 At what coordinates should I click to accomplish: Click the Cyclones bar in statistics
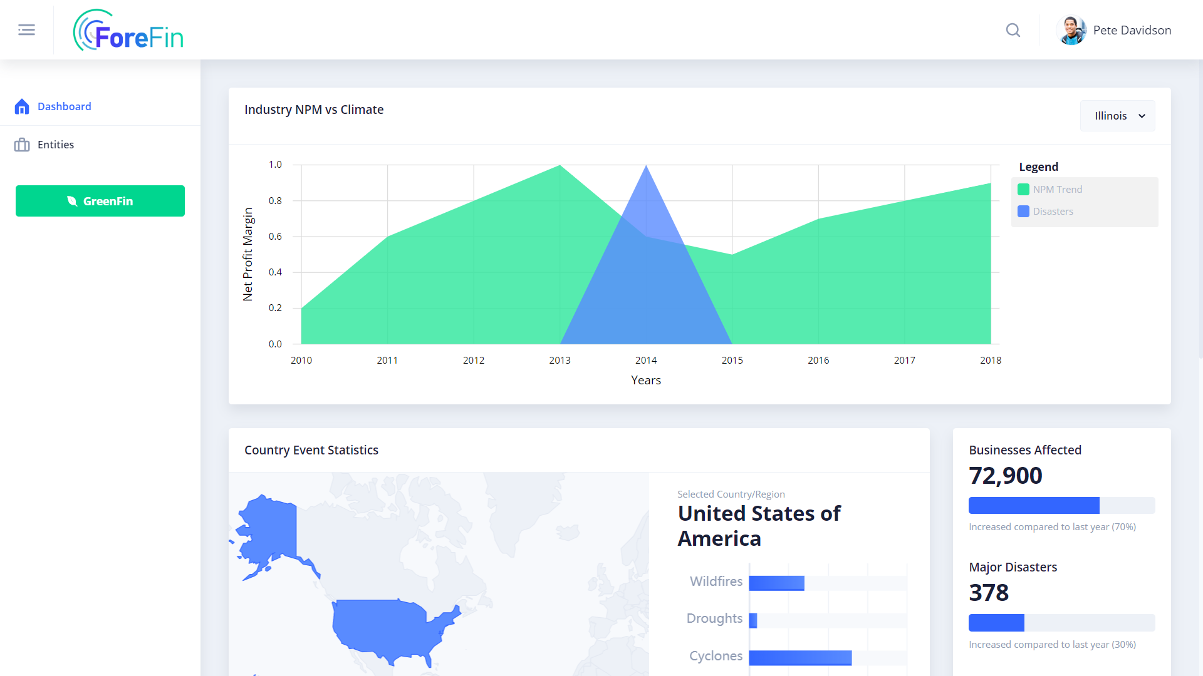800,657
